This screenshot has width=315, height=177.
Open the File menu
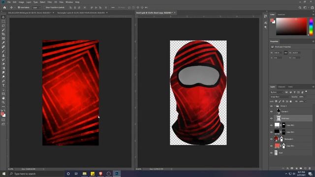point(9,2)
